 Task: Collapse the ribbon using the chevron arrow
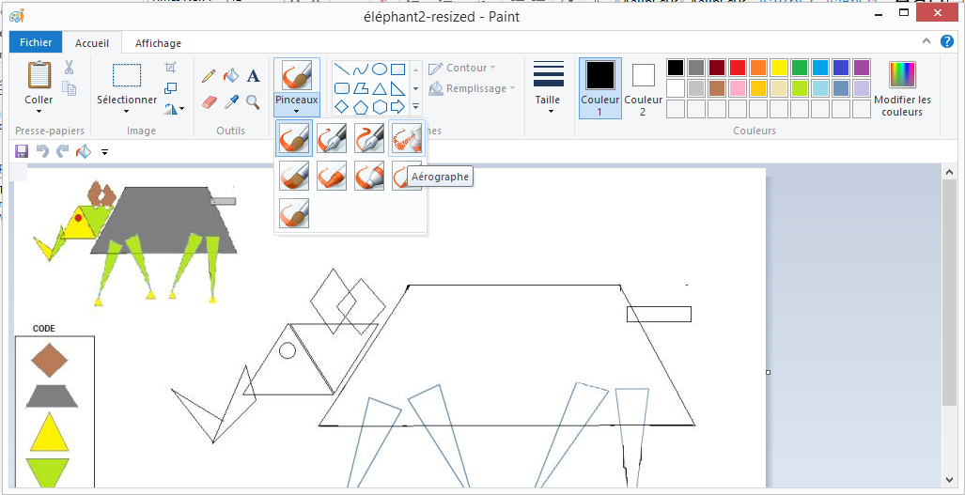926,41
